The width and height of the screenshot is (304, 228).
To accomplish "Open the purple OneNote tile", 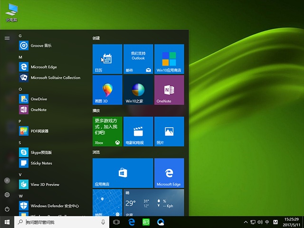I will click(x=169, y=90).
